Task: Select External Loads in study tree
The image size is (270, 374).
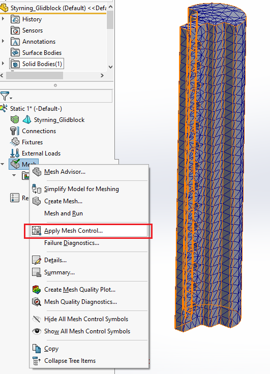Action: (41, 153)
